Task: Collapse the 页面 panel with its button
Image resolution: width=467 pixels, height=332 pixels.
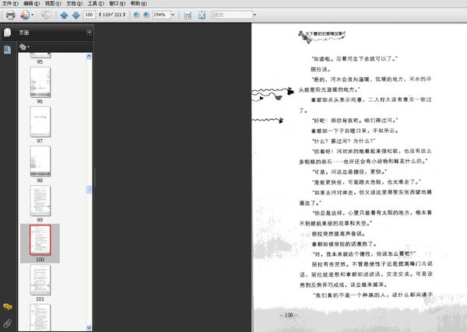Action: click(x=89, y=32)
